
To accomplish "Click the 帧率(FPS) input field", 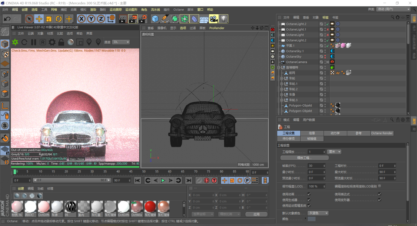I will (316, 166).
